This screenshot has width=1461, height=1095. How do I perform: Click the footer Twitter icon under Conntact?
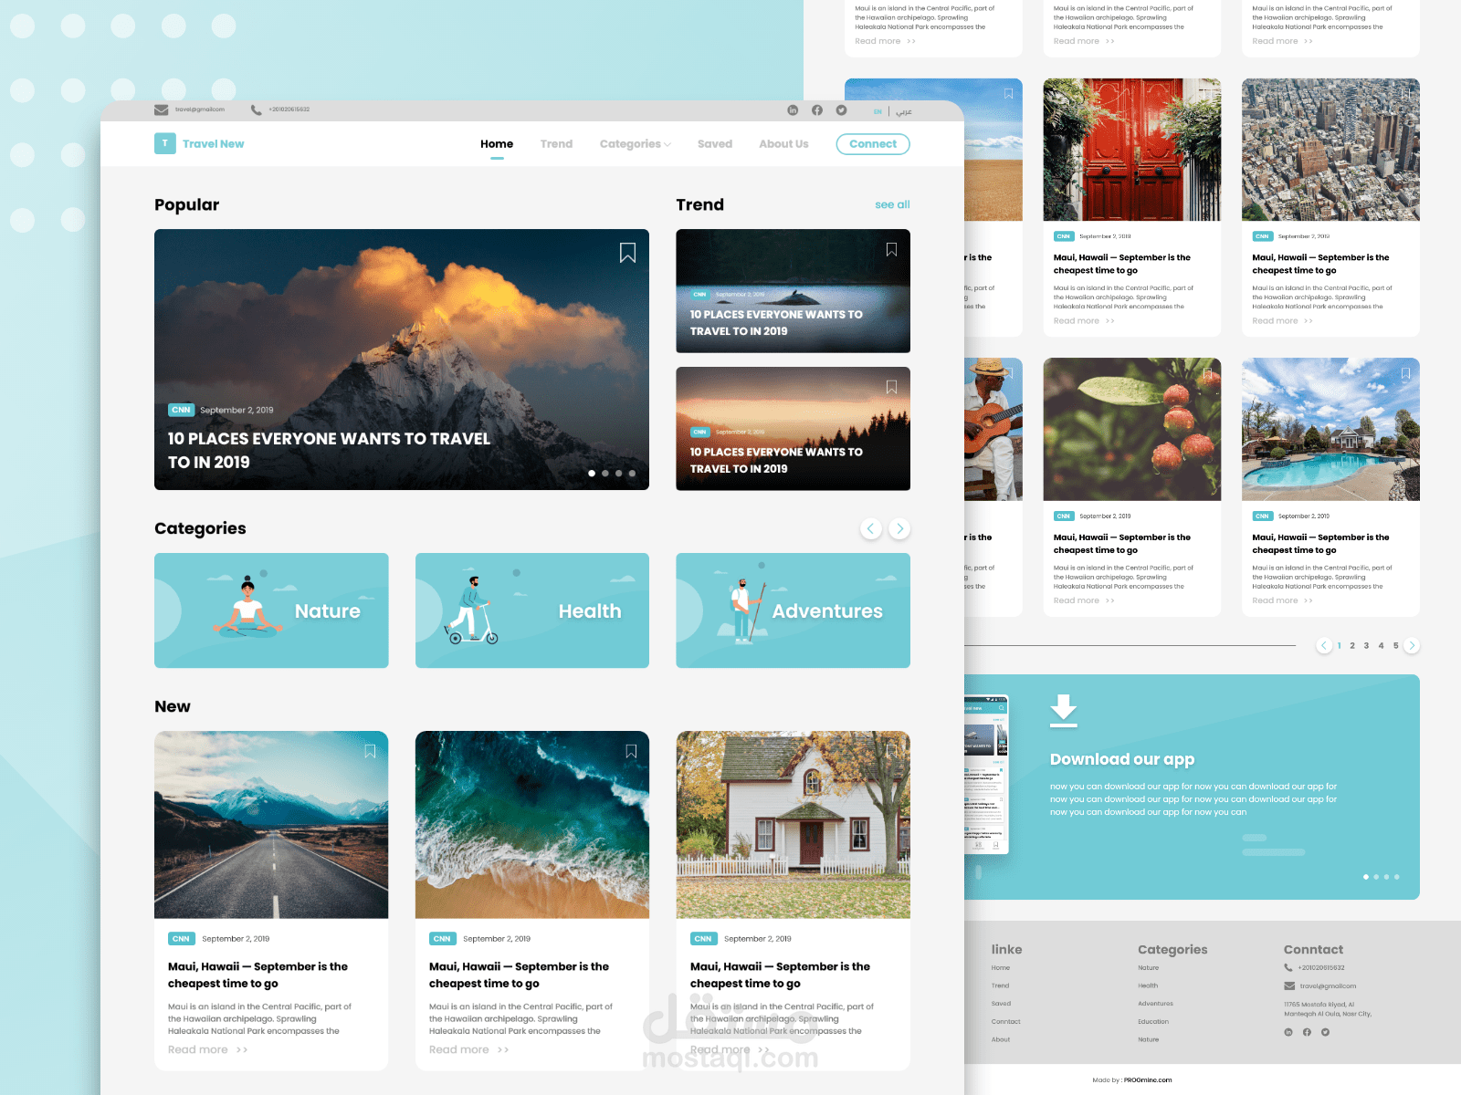click(x=1325, y=1032)
